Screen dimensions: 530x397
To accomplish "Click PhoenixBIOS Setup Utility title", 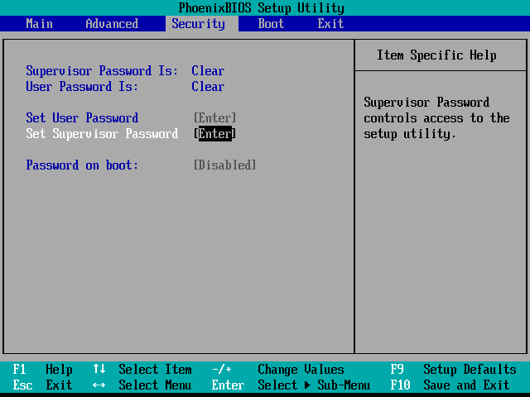I will pos(262,7).
